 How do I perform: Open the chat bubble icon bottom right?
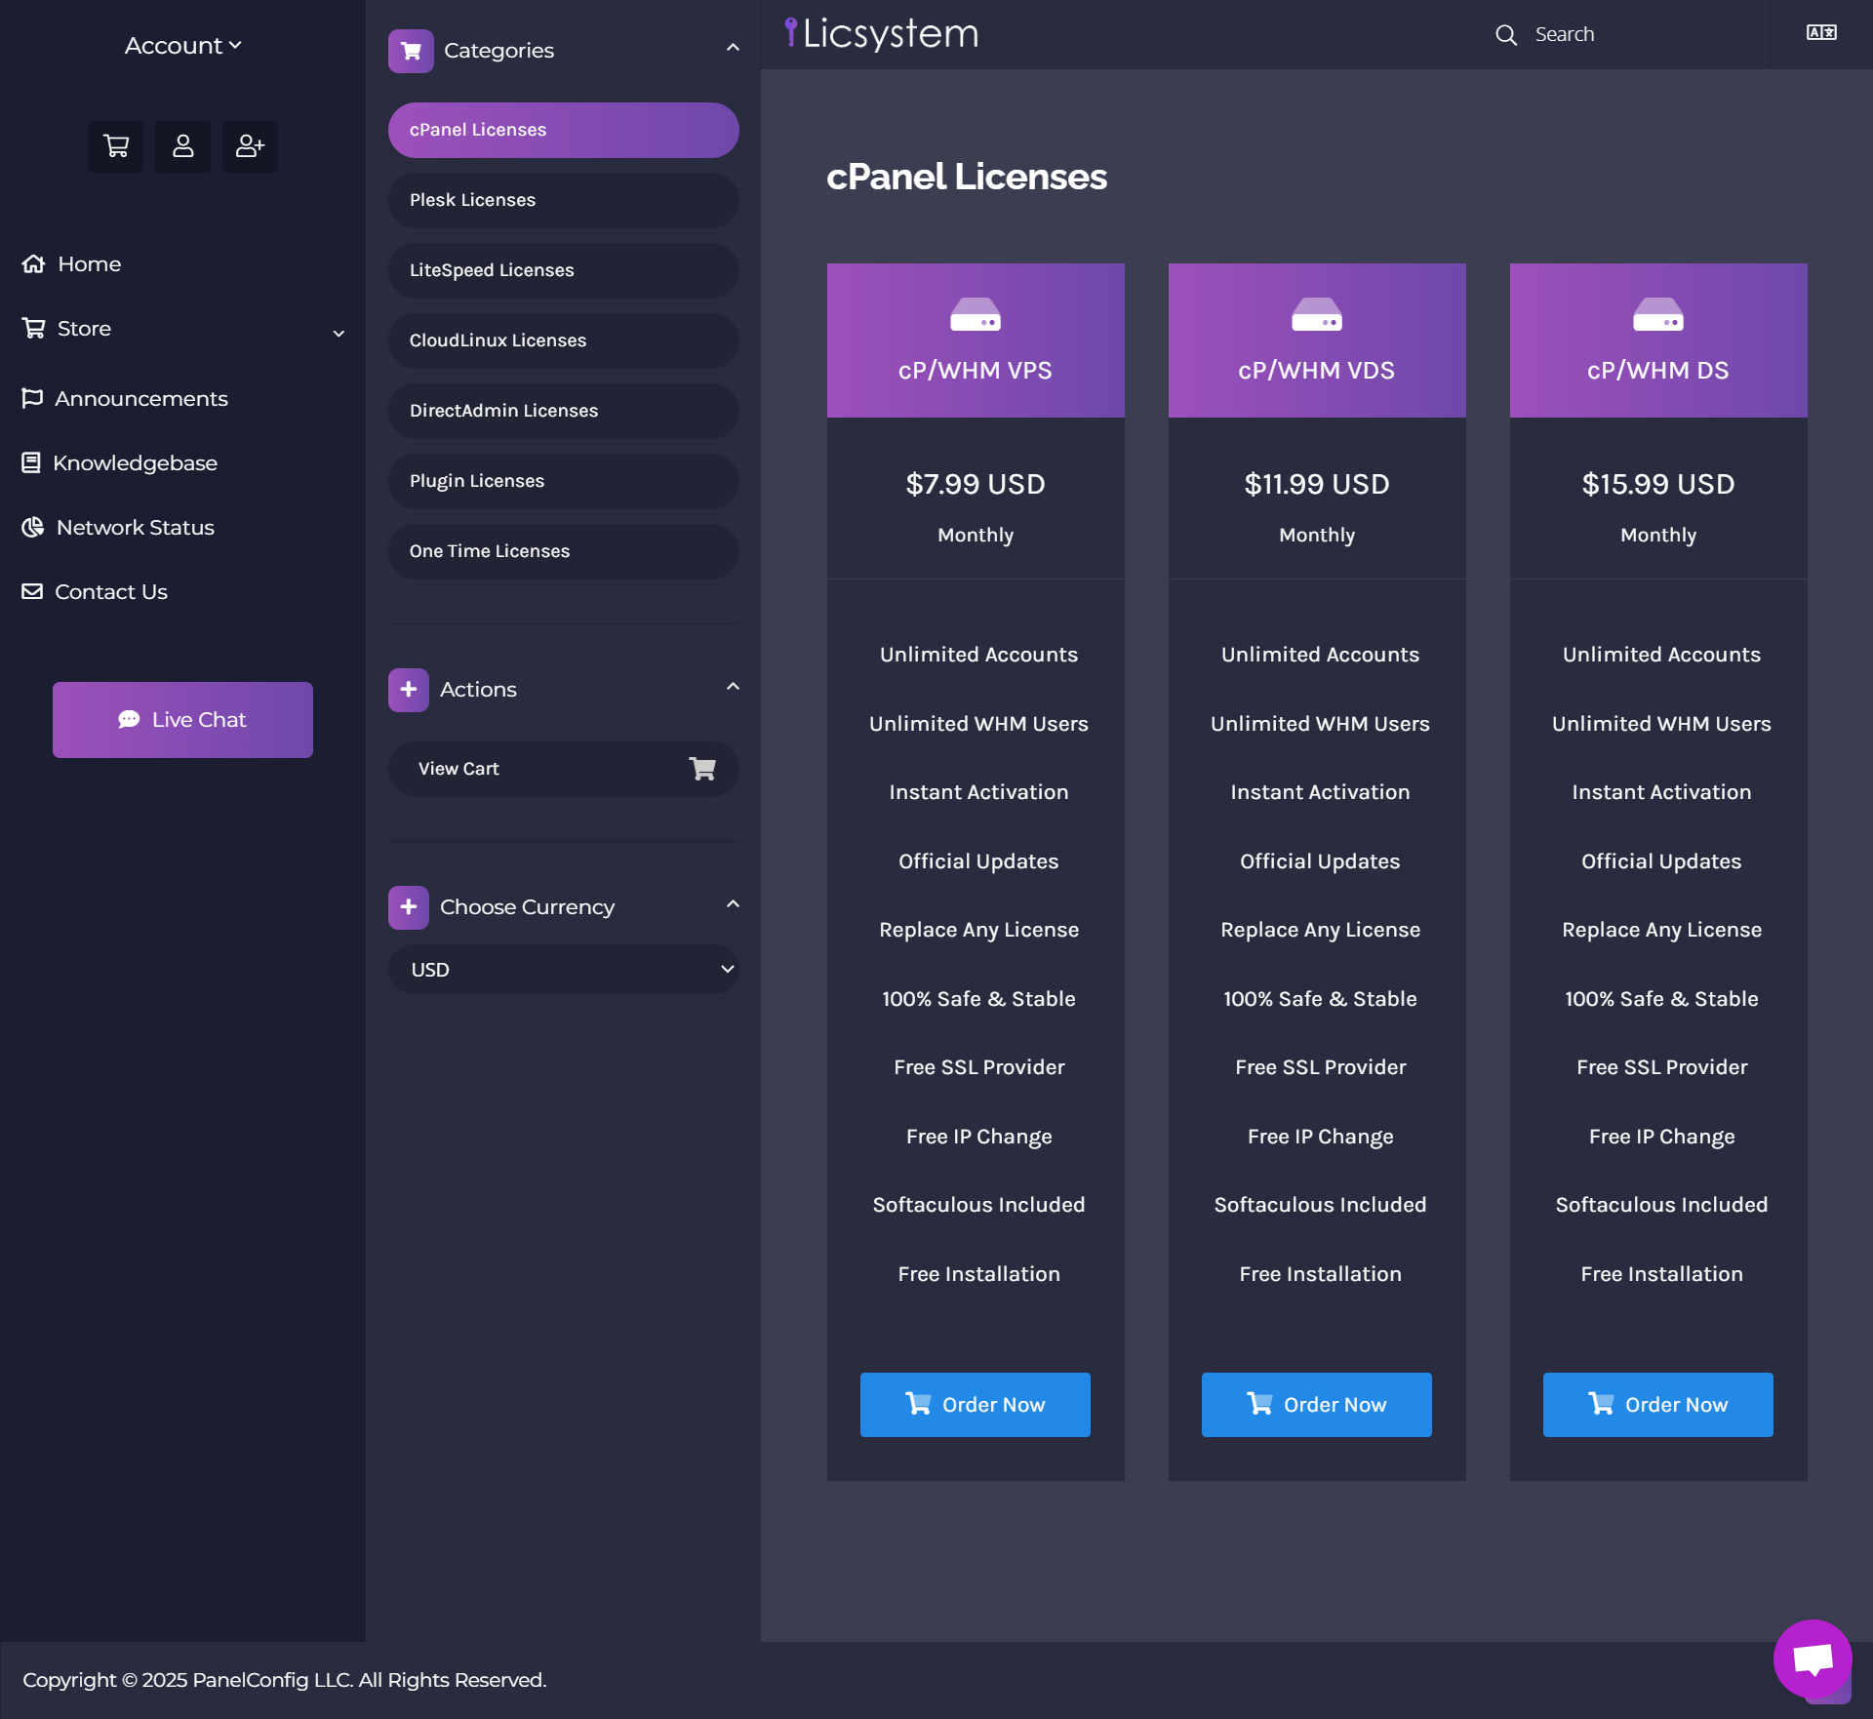click(x=1814, y=1659)
